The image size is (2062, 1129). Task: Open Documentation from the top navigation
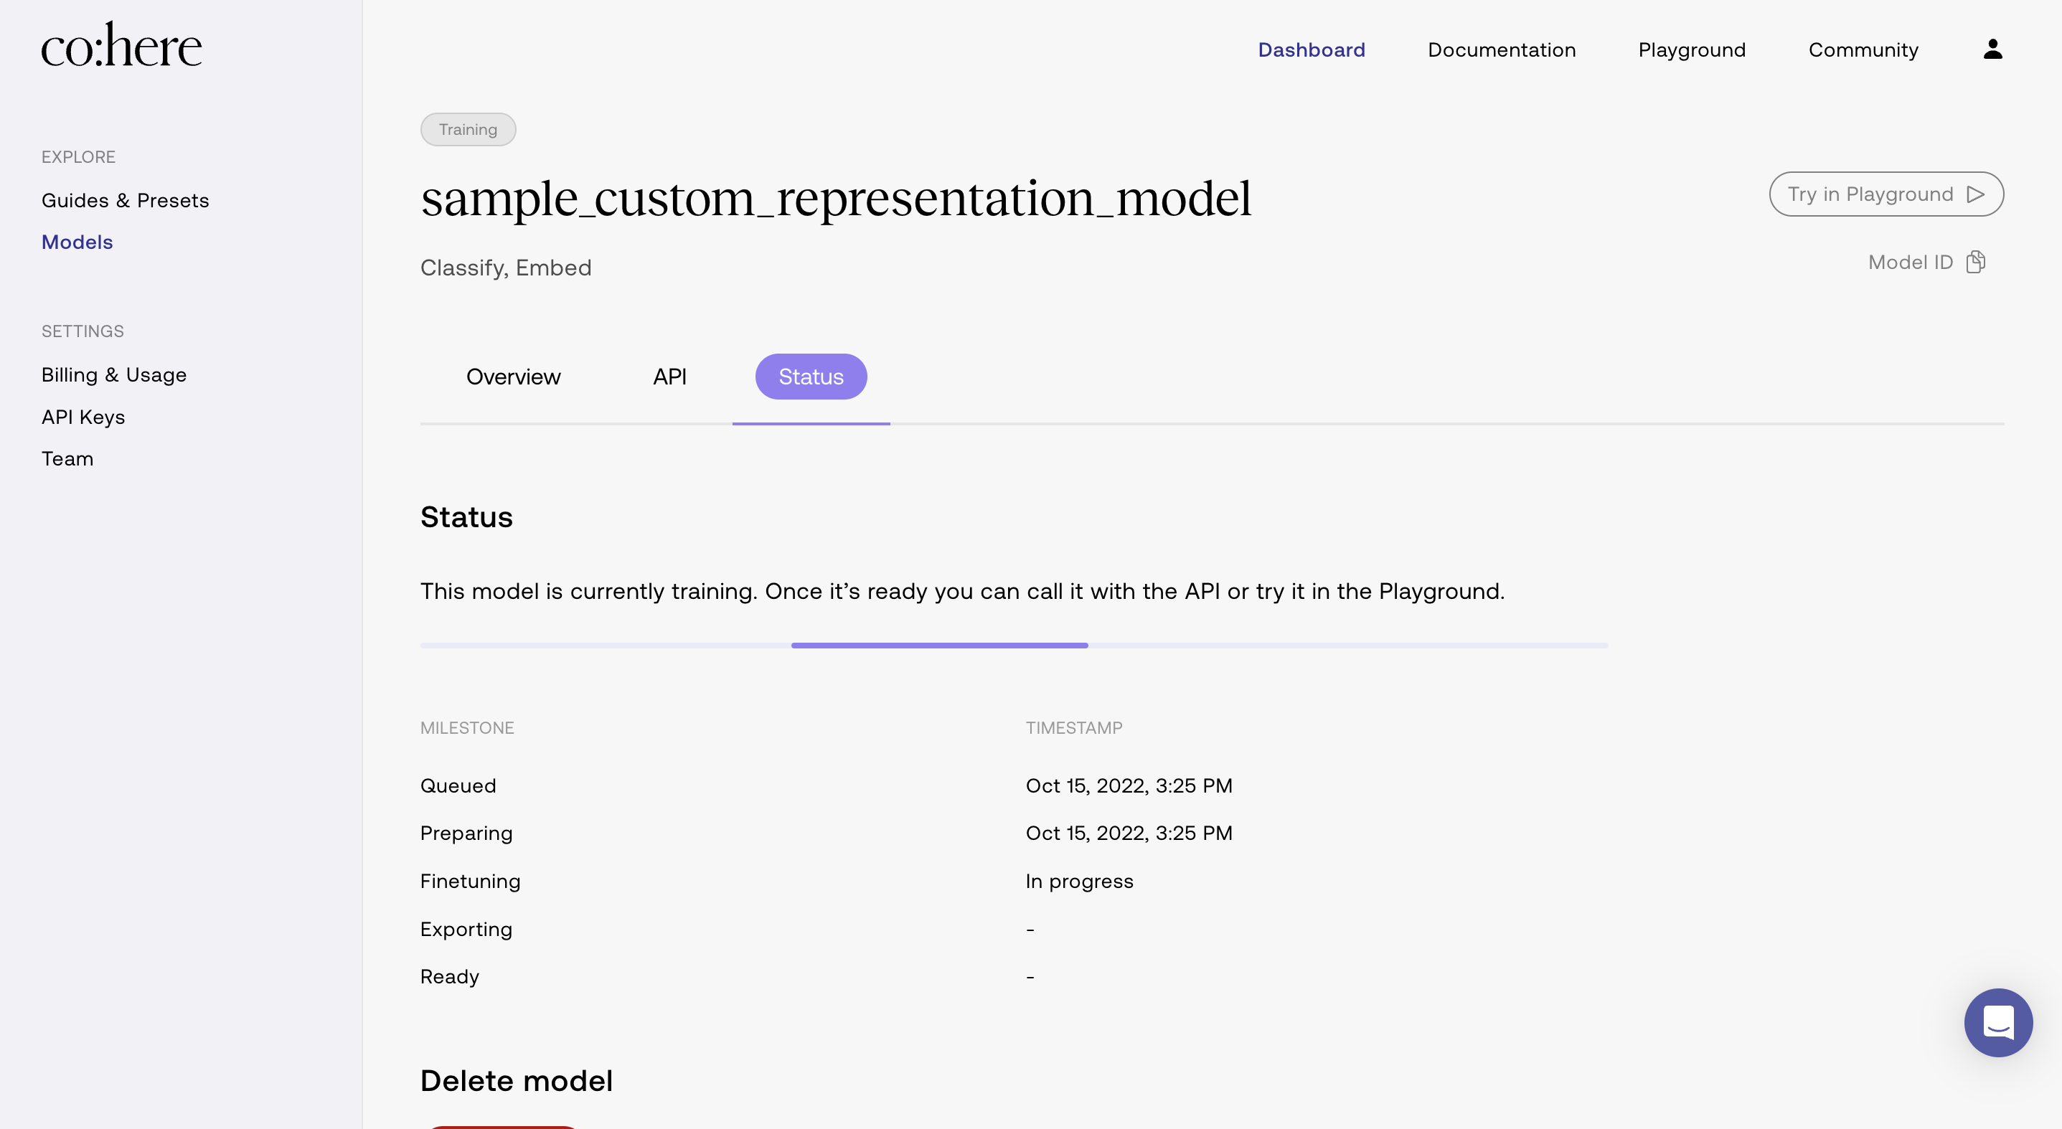point(1501,49)
